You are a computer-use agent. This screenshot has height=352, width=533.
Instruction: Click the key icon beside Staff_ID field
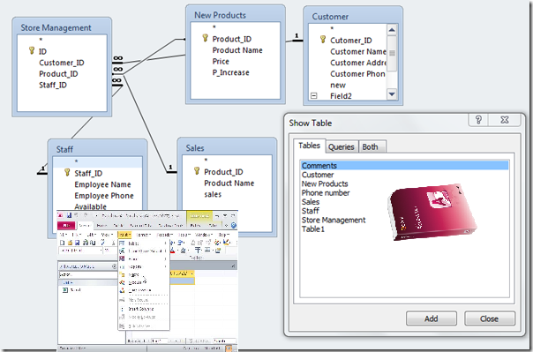(x=67, y=173)
